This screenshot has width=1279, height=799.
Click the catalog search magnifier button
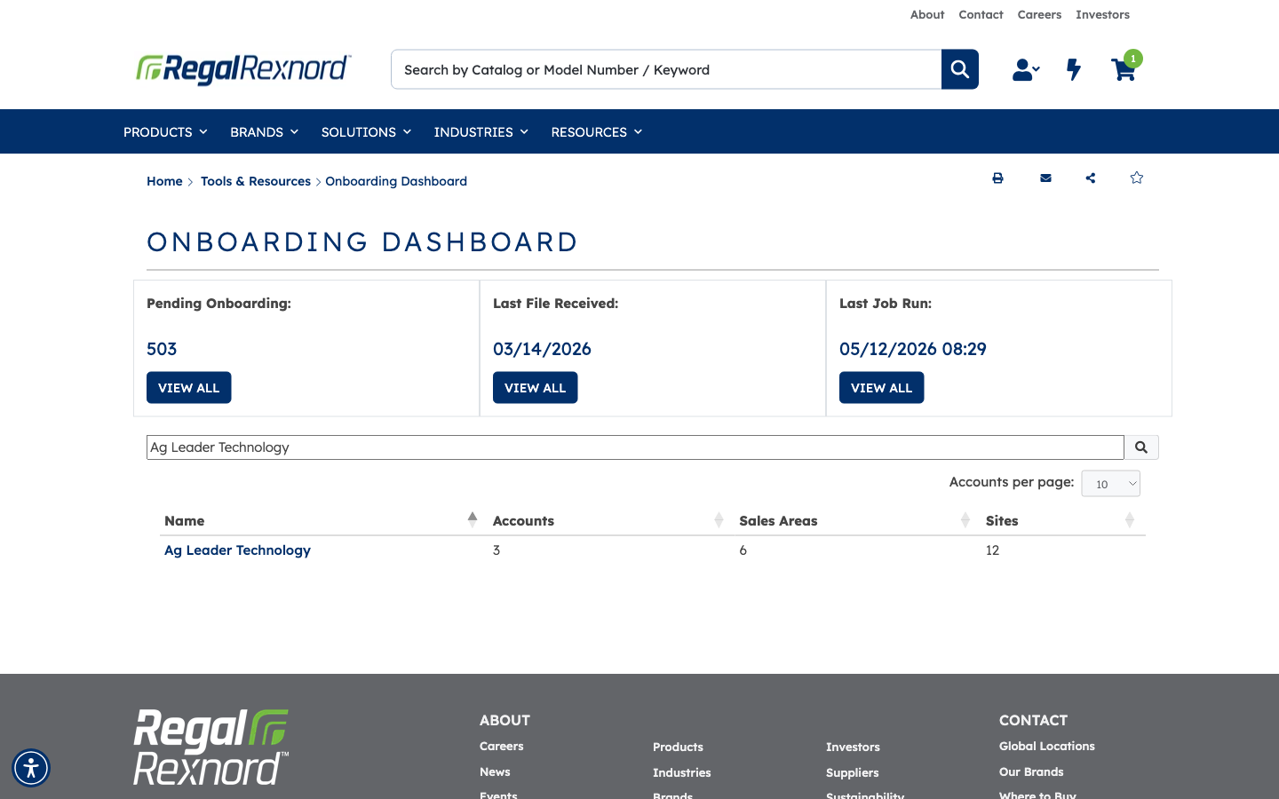coord(960,69)
